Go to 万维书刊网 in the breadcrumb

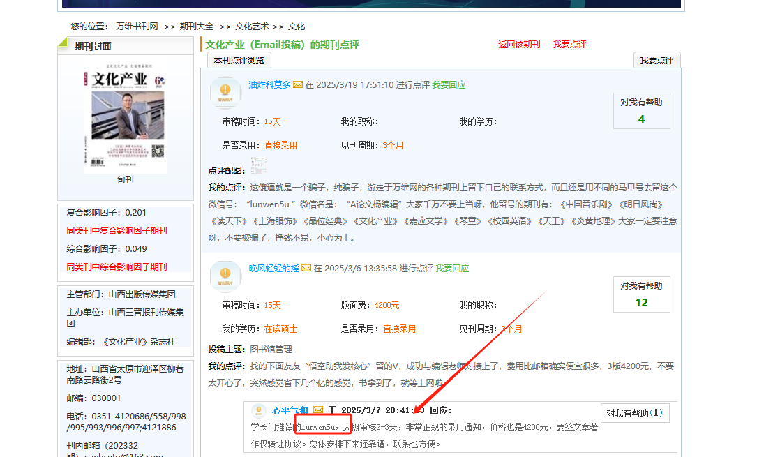click(x=137, y=27)
